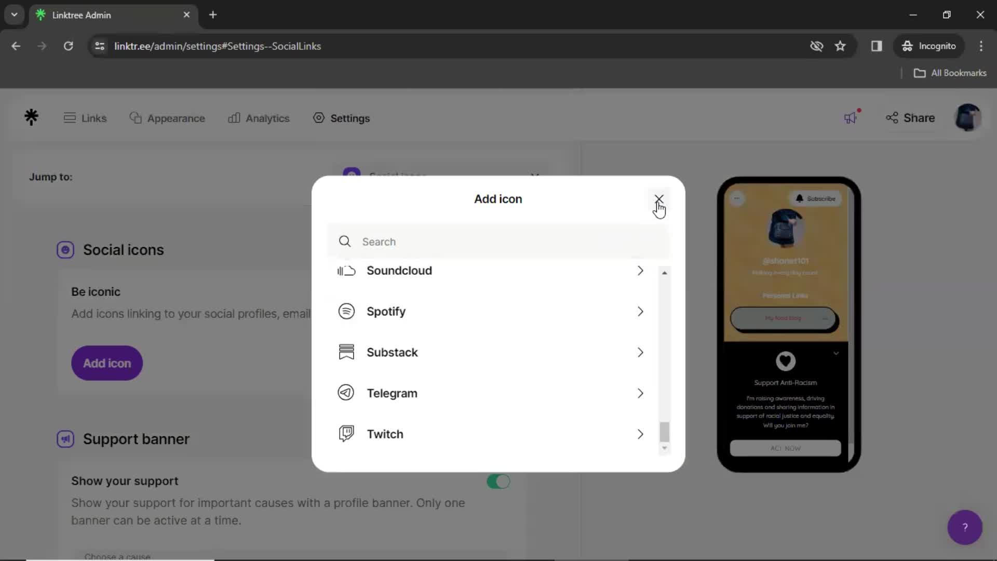Expand the Telegram icon option

point(640,393)
